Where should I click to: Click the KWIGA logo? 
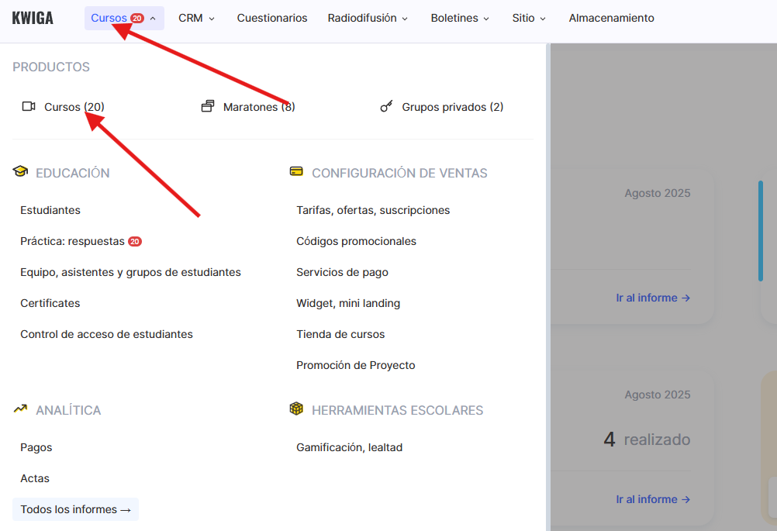33,18
